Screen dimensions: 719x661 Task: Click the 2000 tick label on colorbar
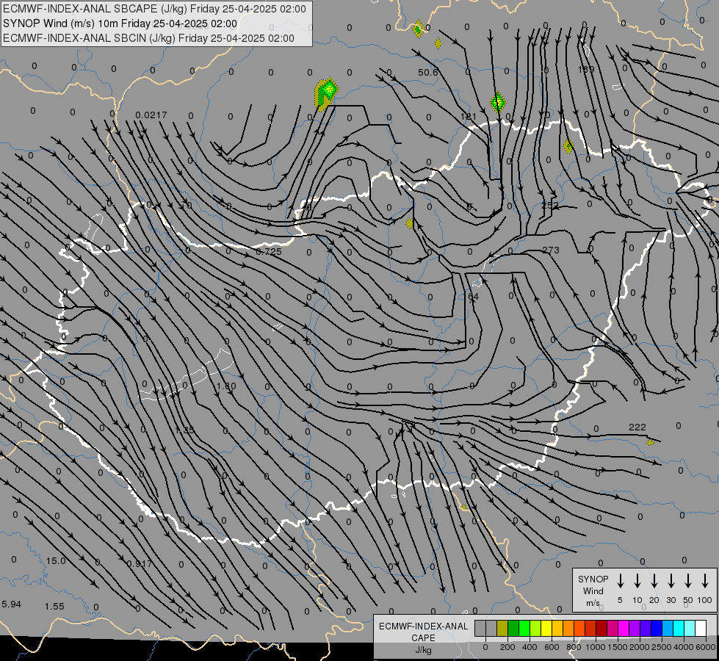[x=640, y=647]
